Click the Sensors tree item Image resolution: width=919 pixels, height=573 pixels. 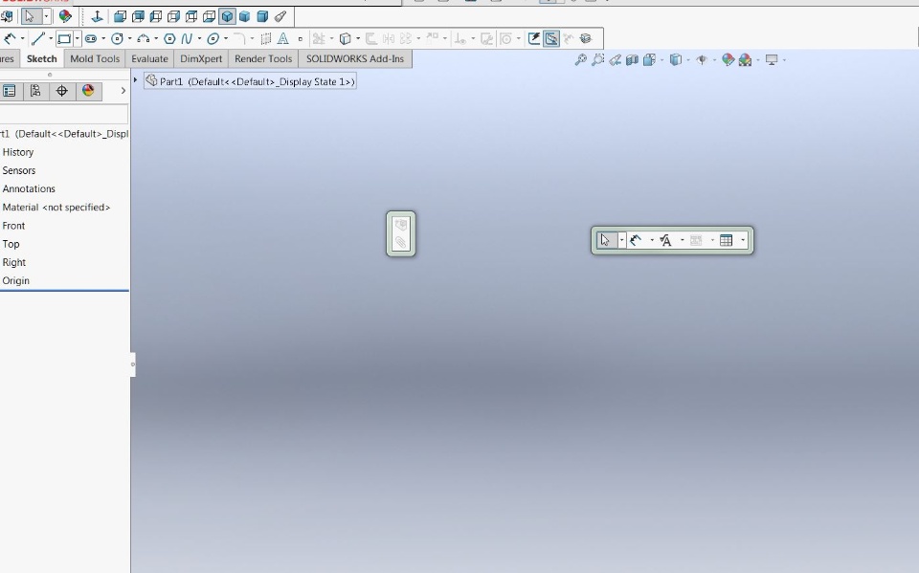point(19,170)
